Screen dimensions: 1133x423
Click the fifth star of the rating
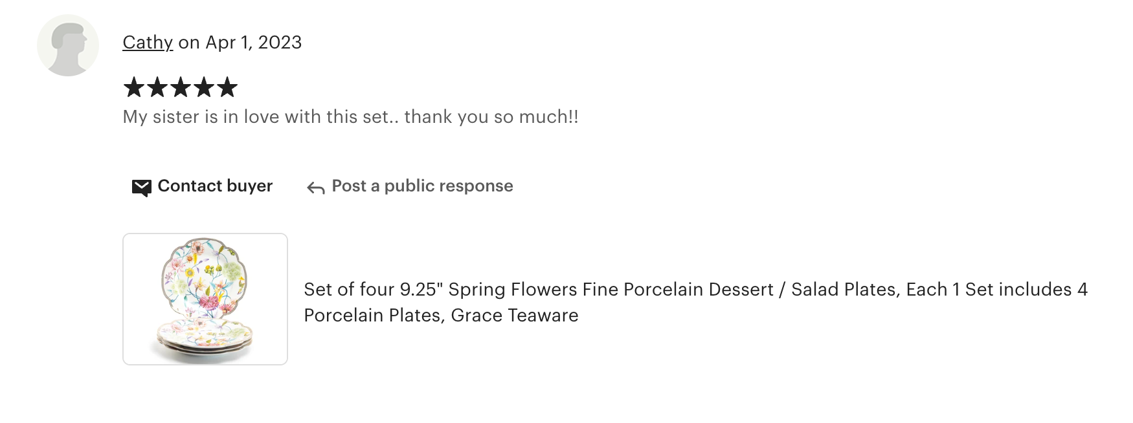coord(227,87)
